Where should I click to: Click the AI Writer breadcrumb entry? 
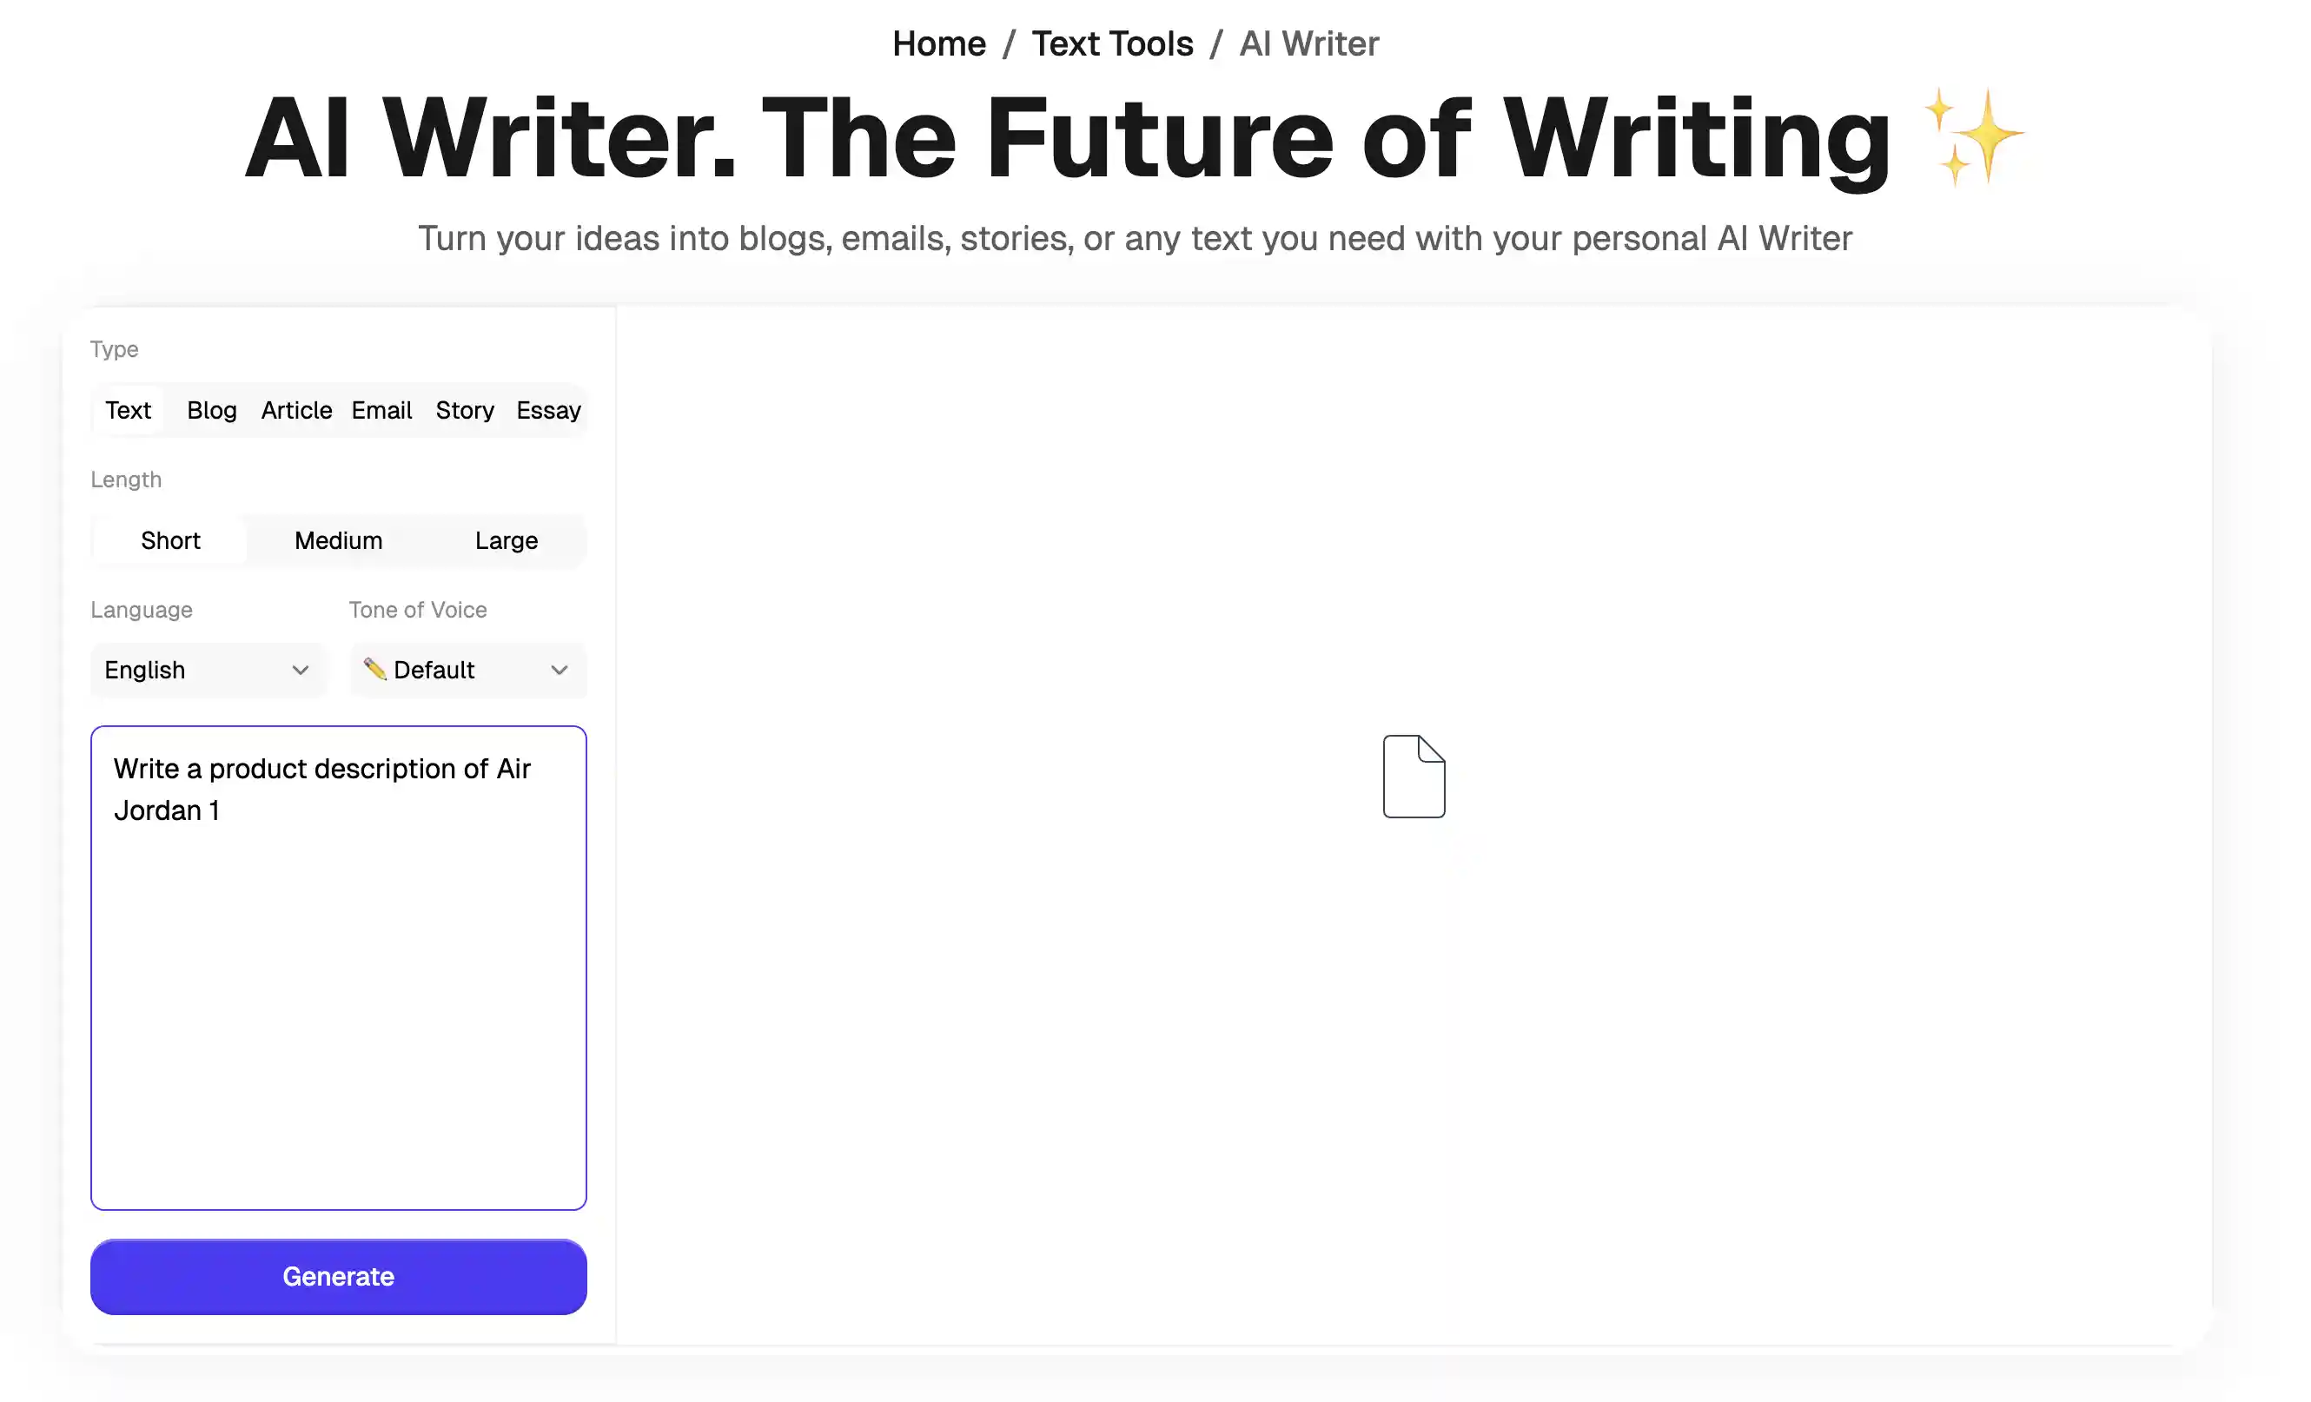pyautogui.click(x=1309, y=43)
